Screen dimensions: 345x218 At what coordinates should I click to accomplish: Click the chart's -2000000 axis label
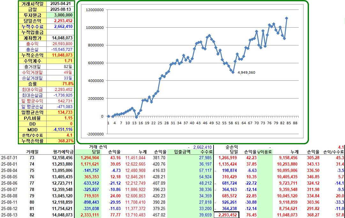pos(95,134)
